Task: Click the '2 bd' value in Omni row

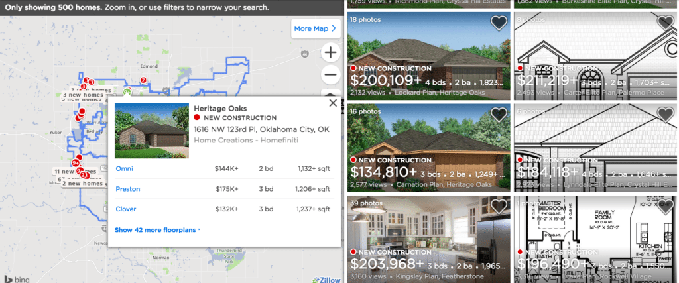Action: pyautogui.click(x=267, y=169)
